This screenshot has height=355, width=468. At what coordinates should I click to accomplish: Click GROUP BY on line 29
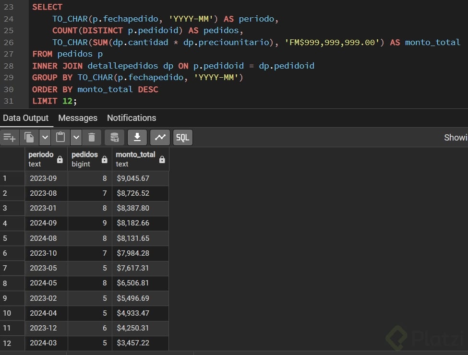pos(52,78)
